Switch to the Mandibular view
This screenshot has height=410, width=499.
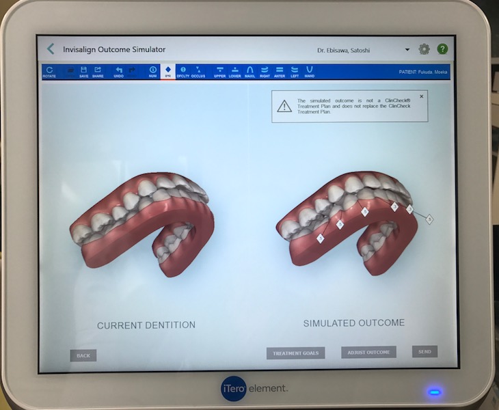[x=310, y=72]
